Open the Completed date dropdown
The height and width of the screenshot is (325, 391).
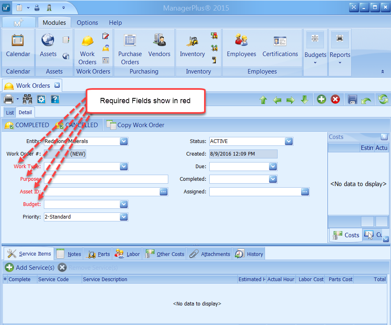[273, 179]
